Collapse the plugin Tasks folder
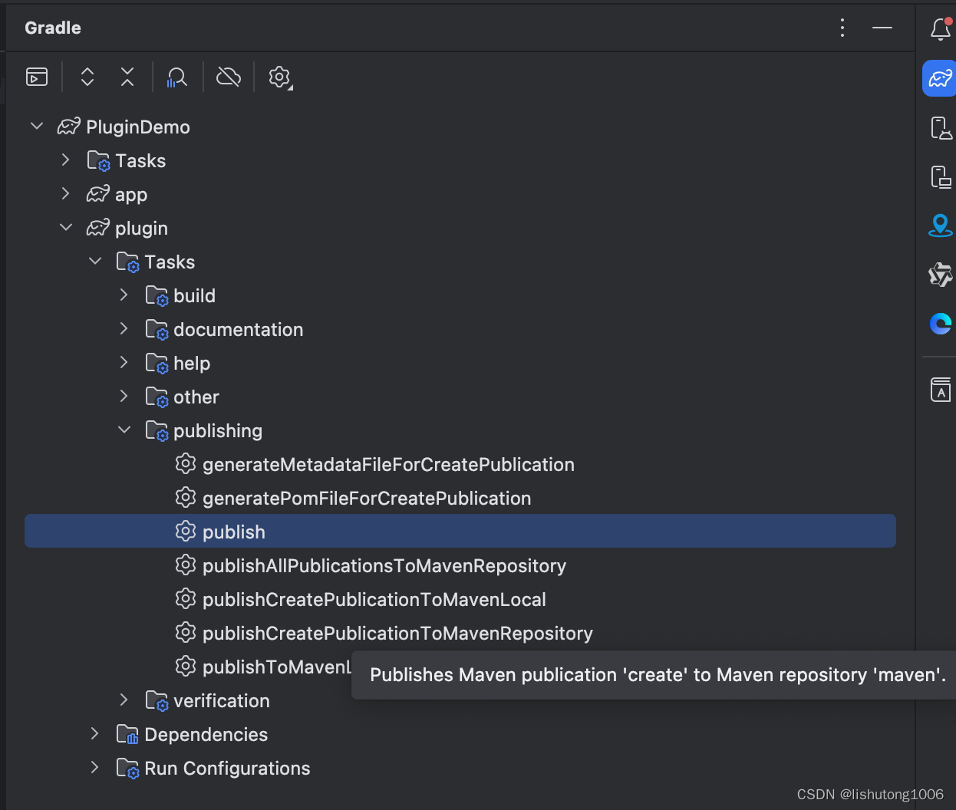The image size is (956, 810). point(95,262)
